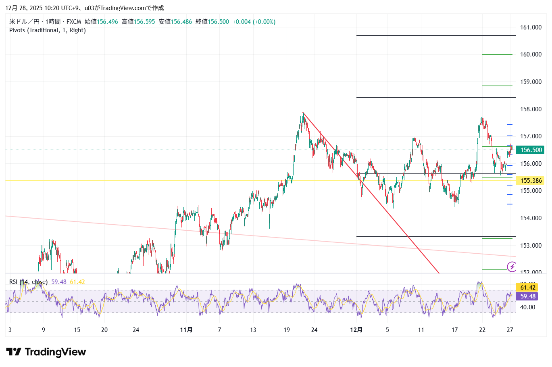Image resolution: width=552 pixels, height=367 pixels.
Task: Click the 11月 label on time axis
Action: [x=186, y=330]
